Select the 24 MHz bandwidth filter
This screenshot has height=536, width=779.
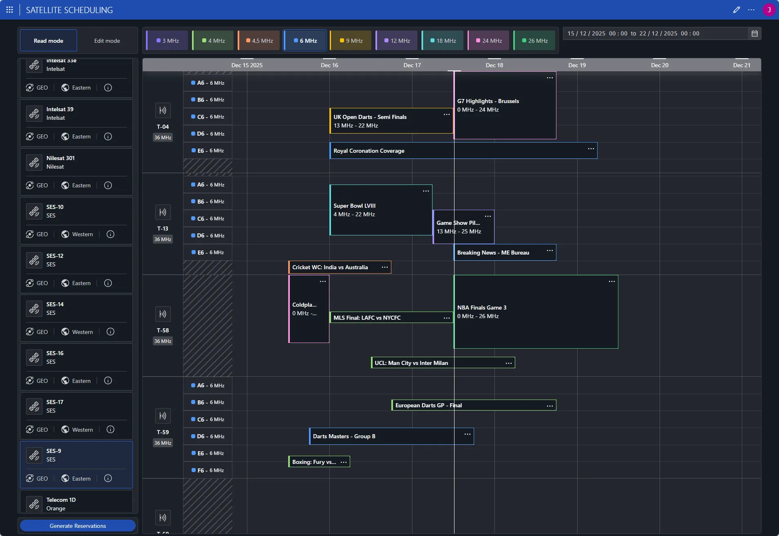click(x=489, y=40)
